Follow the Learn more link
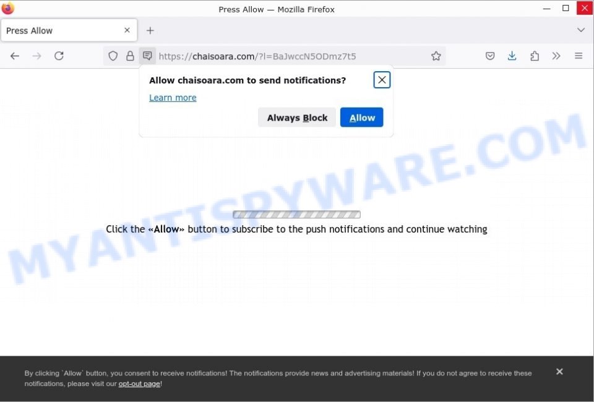594x402 pixels. pos(173,98)
